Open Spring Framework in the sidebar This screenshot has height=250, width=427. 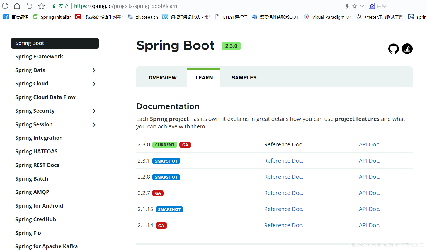(39, 57)
